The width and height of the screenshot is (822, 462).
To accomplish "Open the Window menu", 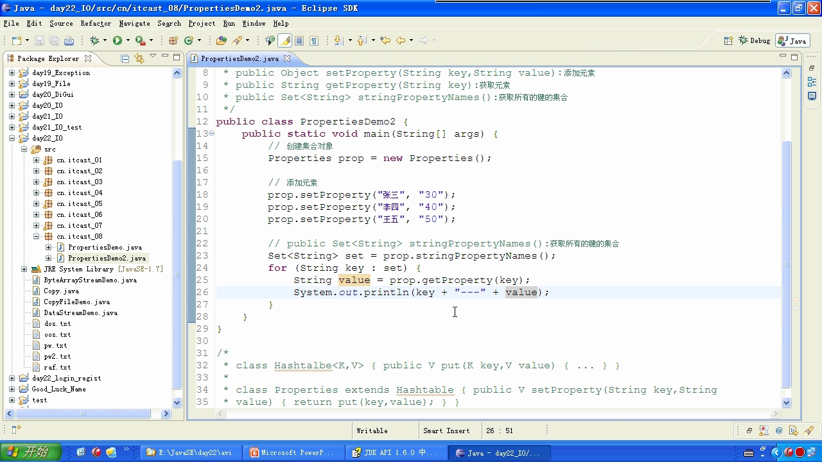I will [254, 23].
